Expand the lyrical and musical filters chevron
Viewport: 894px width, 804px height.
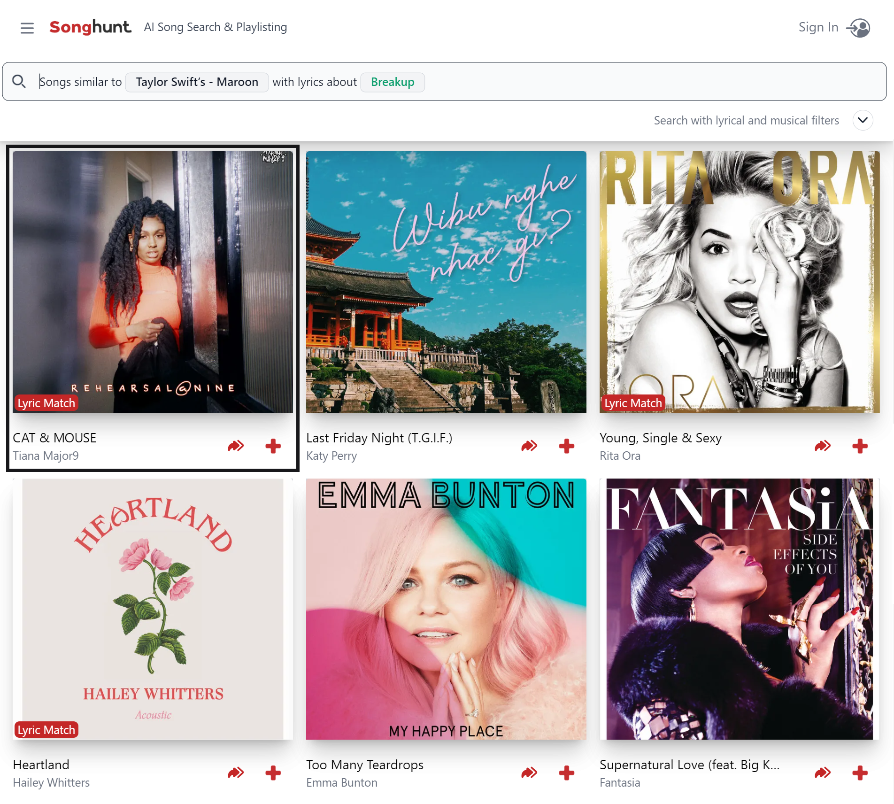[863, 120]
